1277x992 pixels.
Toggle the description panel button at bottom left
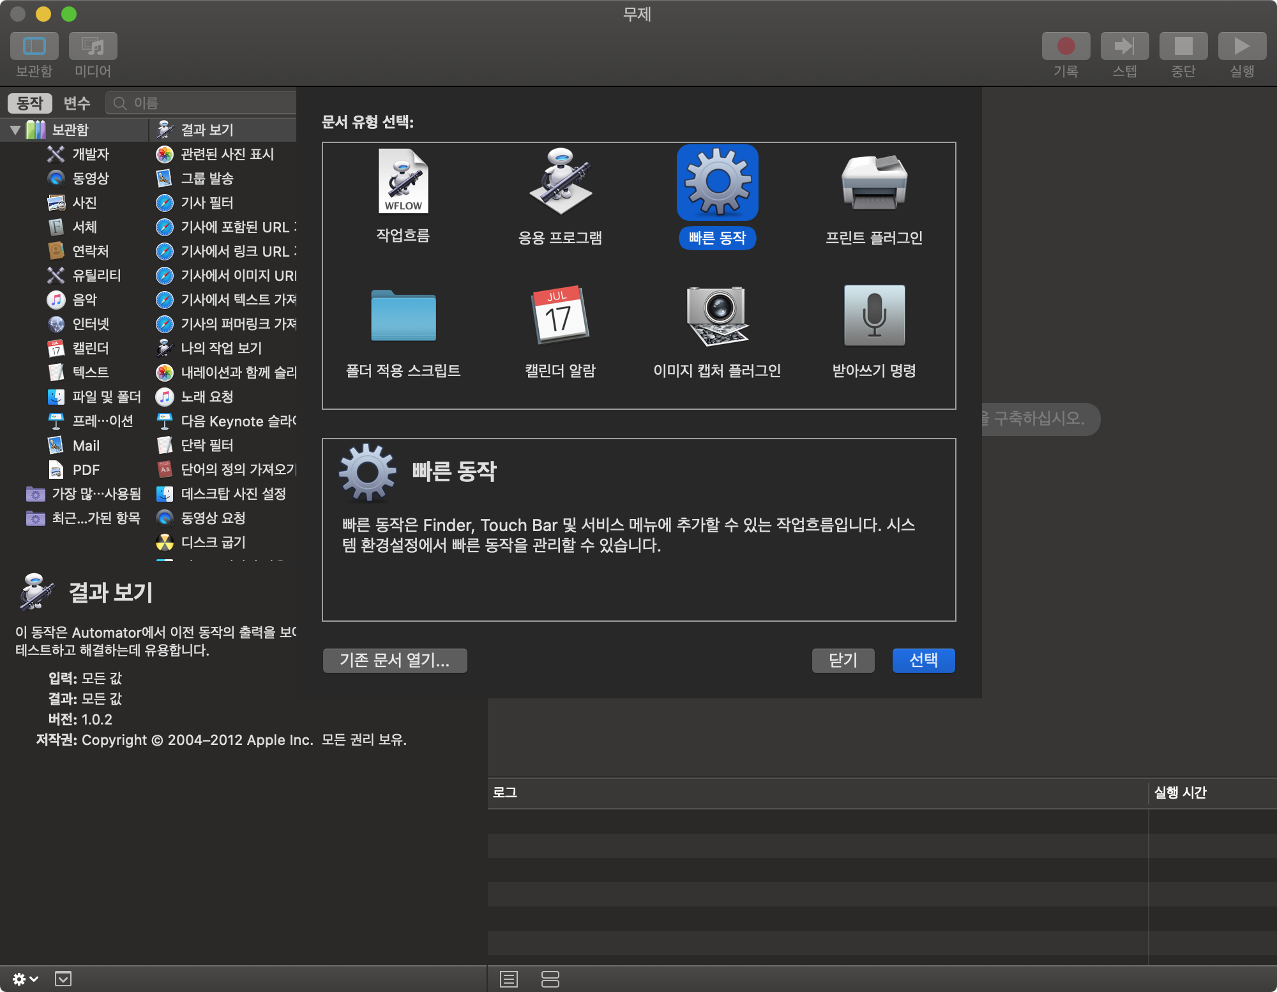(x=63, y=979)
